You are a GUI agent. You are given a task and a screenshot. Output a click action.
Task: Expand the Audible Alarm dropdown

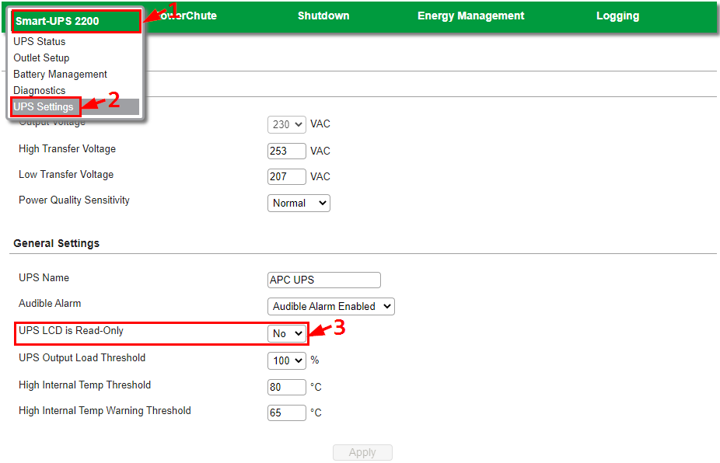coord(330,307)
